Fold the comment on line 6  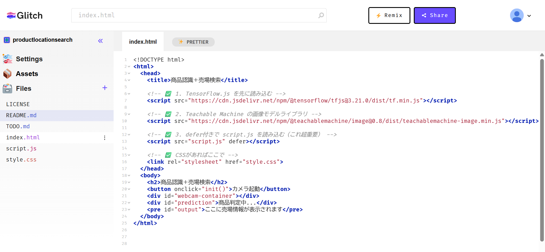click(129, 94)
